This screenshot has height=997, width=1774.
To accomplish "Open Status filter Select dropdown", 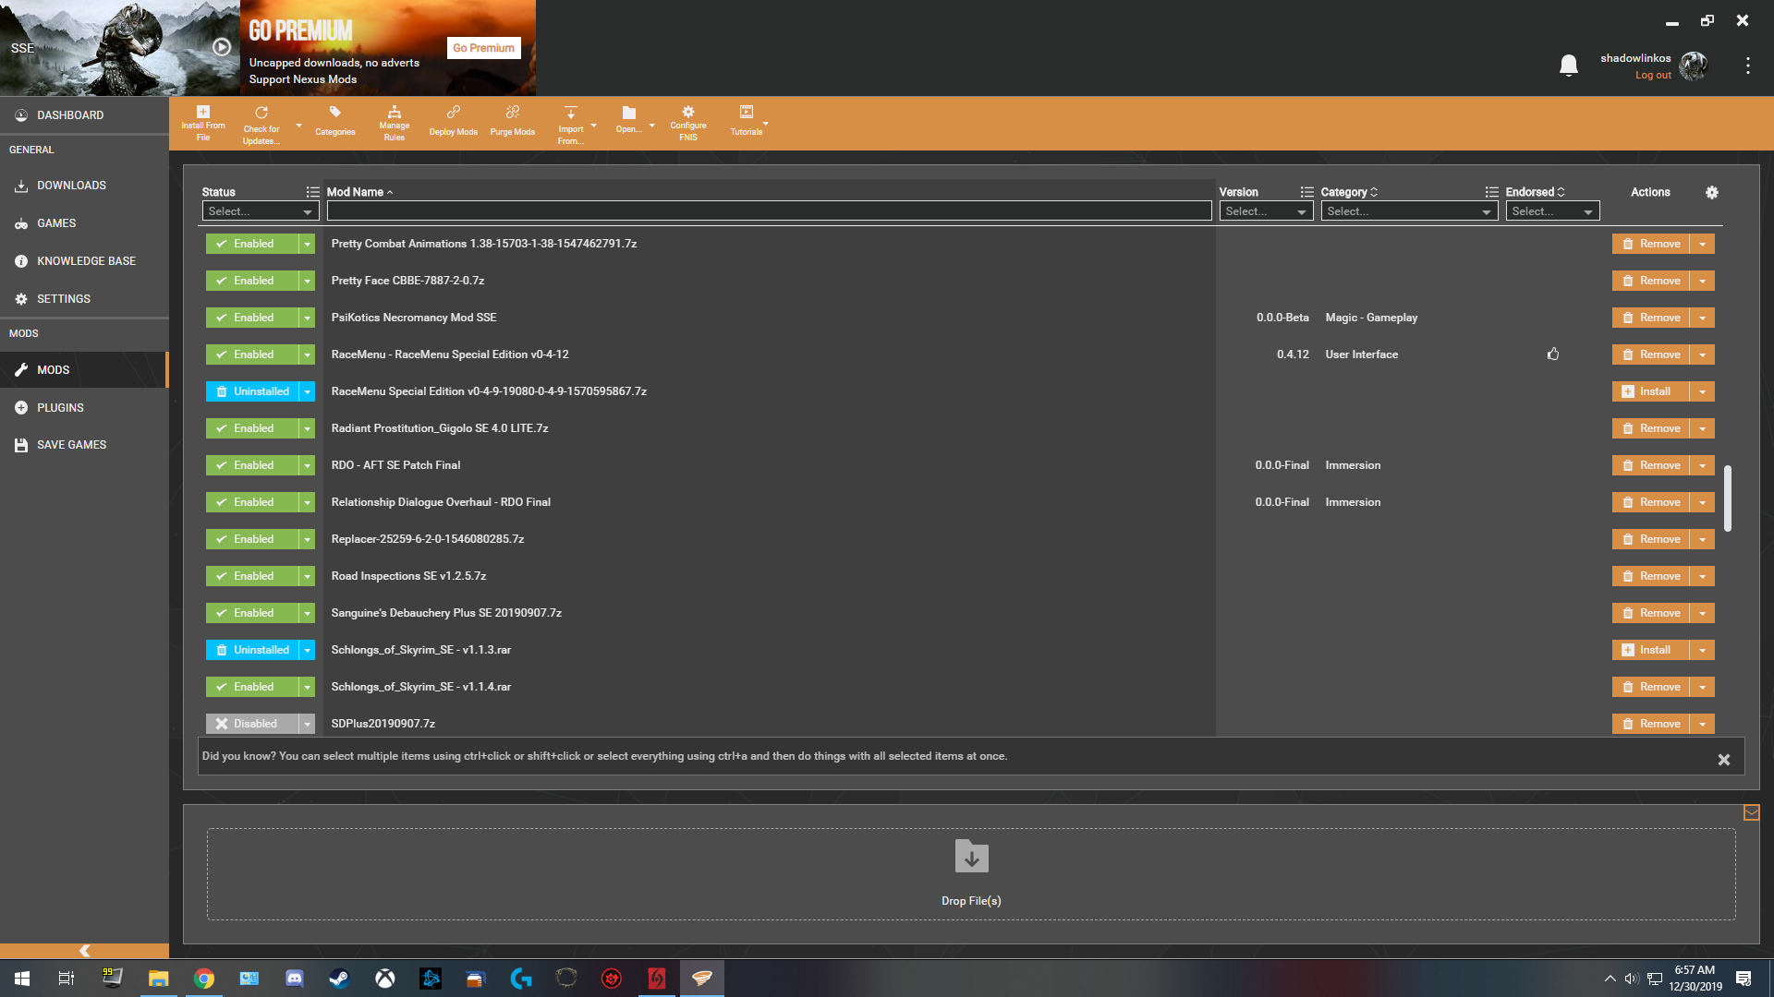I will point(261,211).
